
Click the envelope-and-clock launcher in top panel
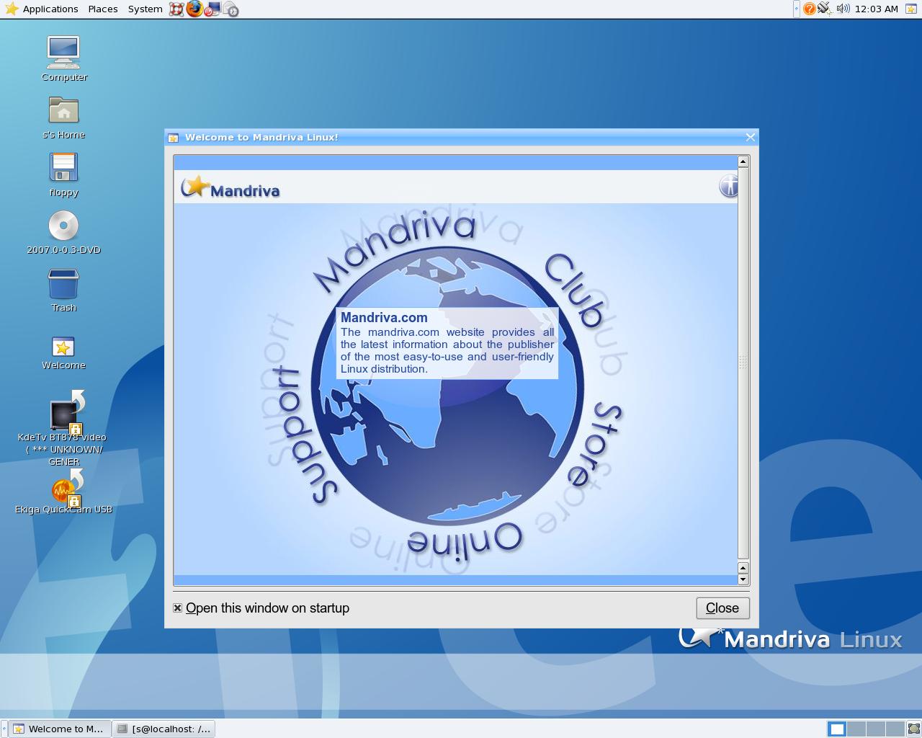(230, 9)
